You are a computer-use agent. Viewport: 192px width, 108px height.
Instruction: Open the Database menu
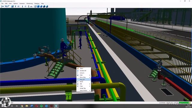coord(37,3)
